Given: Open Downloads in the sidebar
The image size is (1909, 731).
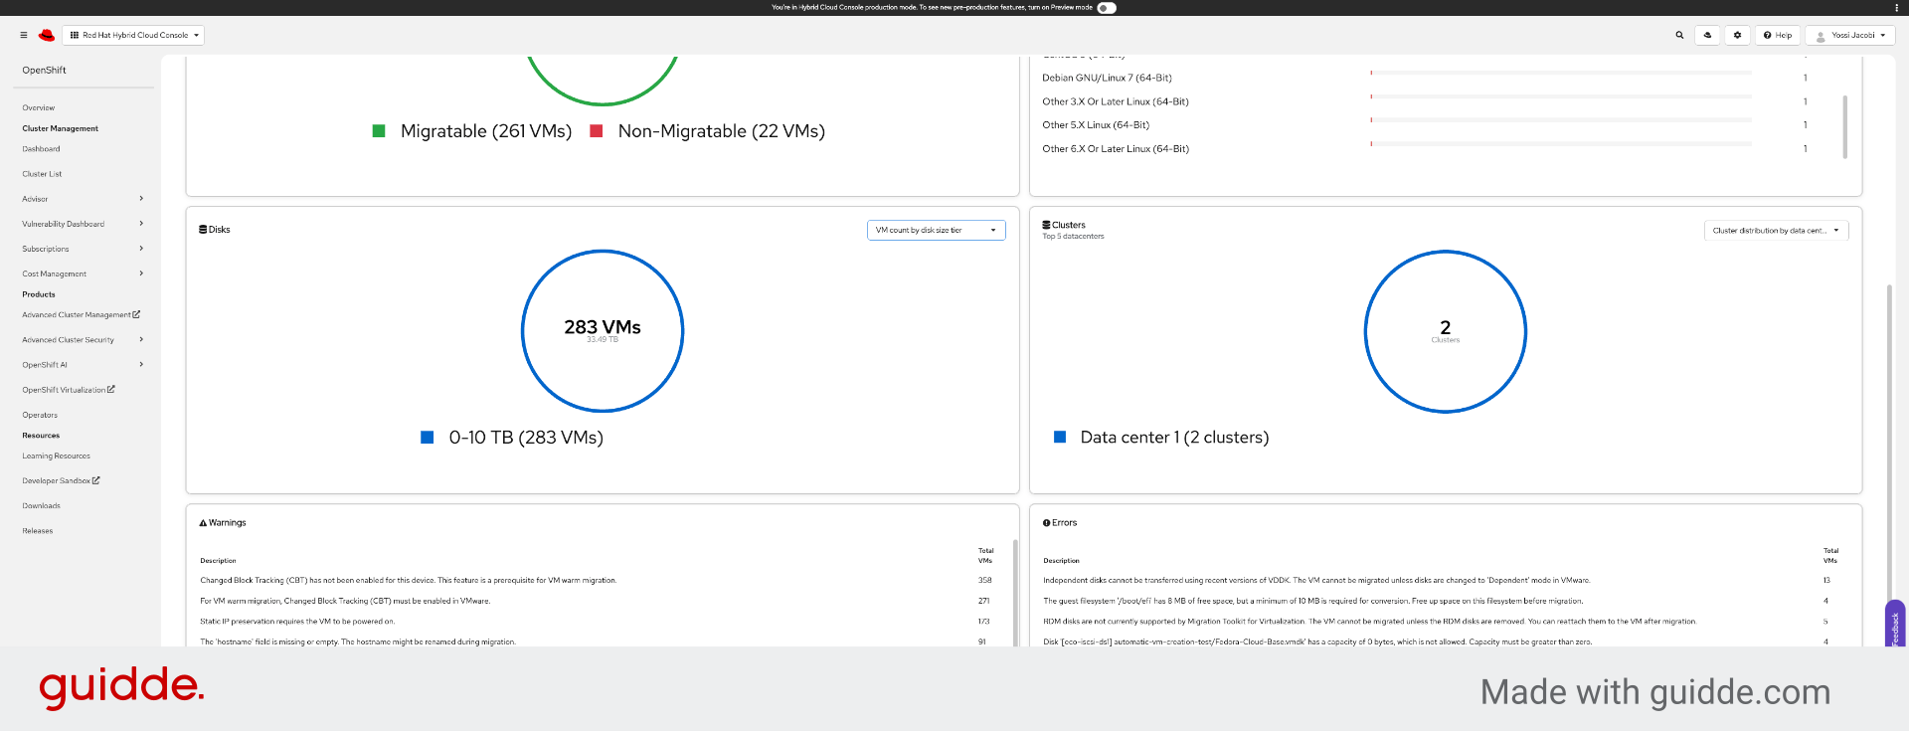Looking at the screenshot, I should point(41,506).
